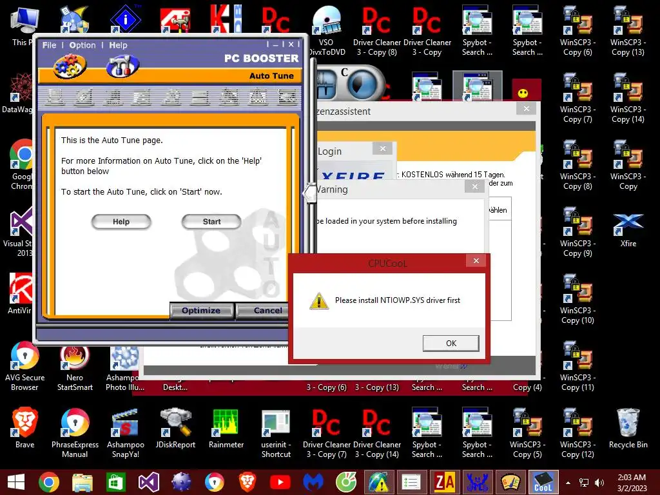Click Start to begin Auto Tune
Image resolution: width=660 pixels, height=495 pixels.
[211, 222]
